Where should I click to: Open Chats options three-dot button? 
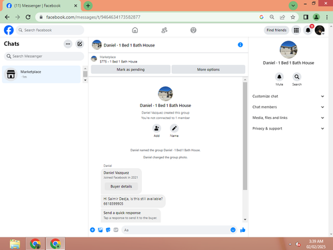[68, 44]
